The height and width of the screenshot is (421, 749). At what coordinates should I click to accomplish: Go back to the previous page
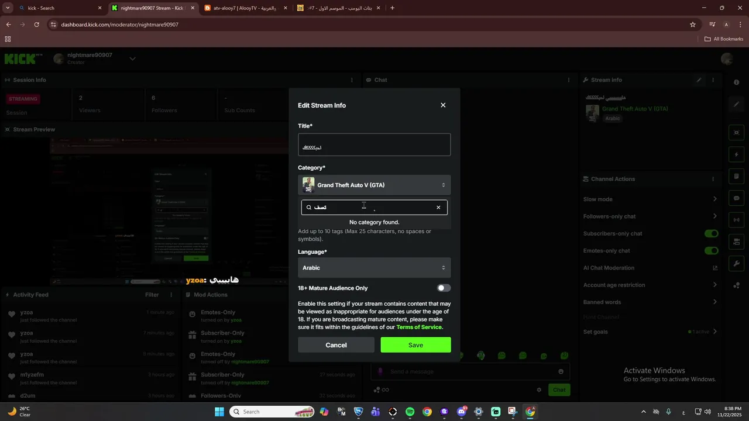point(8,25)
